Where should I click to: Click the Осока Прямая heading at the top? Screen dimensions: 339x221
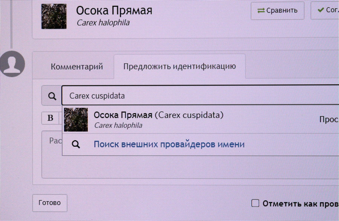pos(114,10)
